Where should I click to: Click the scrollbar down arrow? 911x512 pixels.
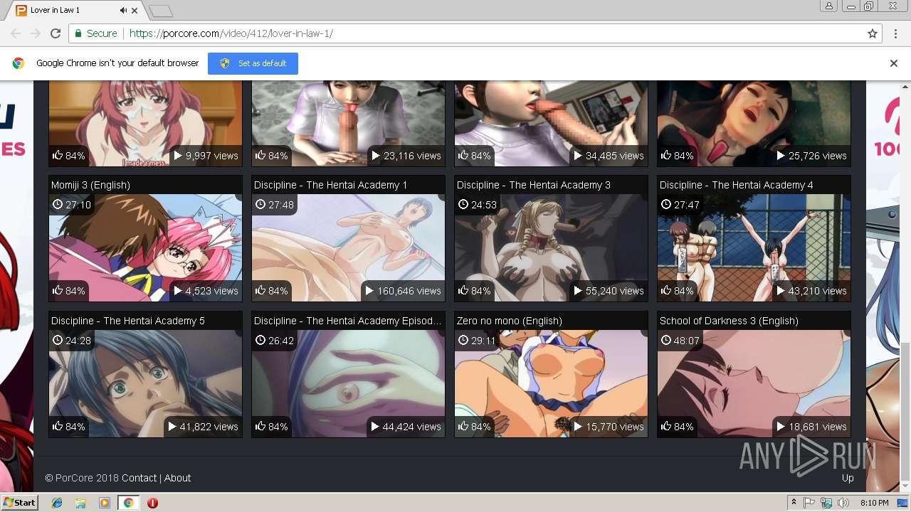[x=905, y=486]
